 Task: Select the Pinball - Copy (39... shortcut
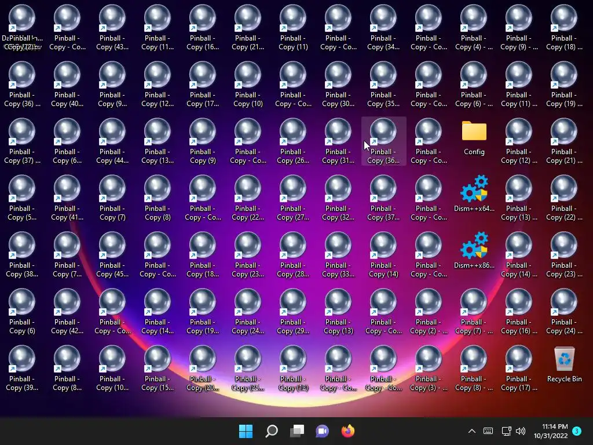22,369
